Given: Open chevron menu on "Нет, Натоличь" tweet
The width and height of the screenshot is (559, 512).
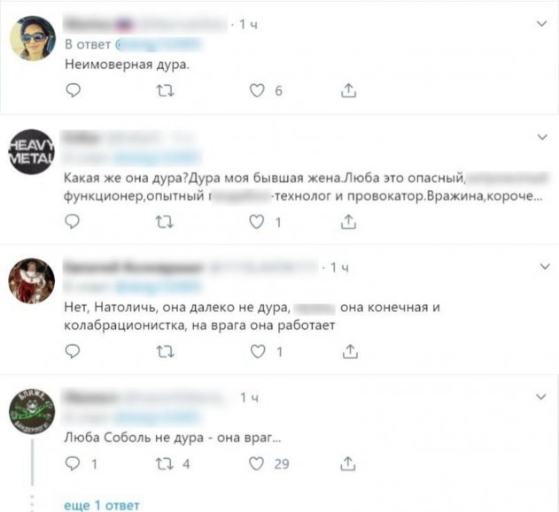Looking at the screenshot, I should (x=545, y=266).
